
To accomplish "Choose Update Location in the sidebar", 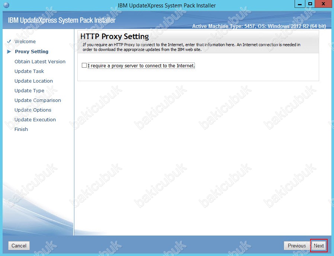I will pyautogui.click(x=33, y=81).
